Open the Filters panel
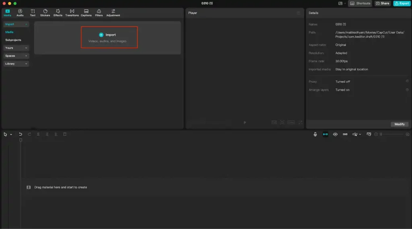The width and height of the screenshot is (412, 229). coord(99,12)
